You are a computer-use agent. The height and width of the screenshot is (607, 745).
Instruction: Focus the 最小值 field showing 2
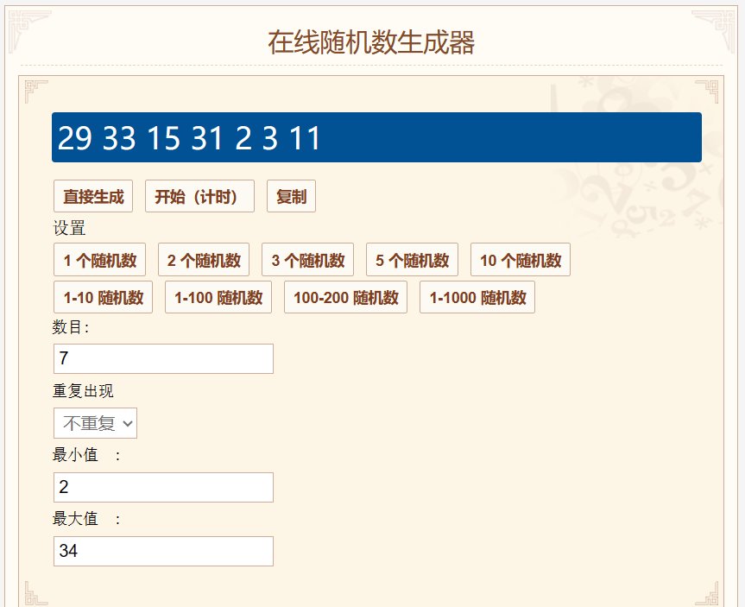163,487
